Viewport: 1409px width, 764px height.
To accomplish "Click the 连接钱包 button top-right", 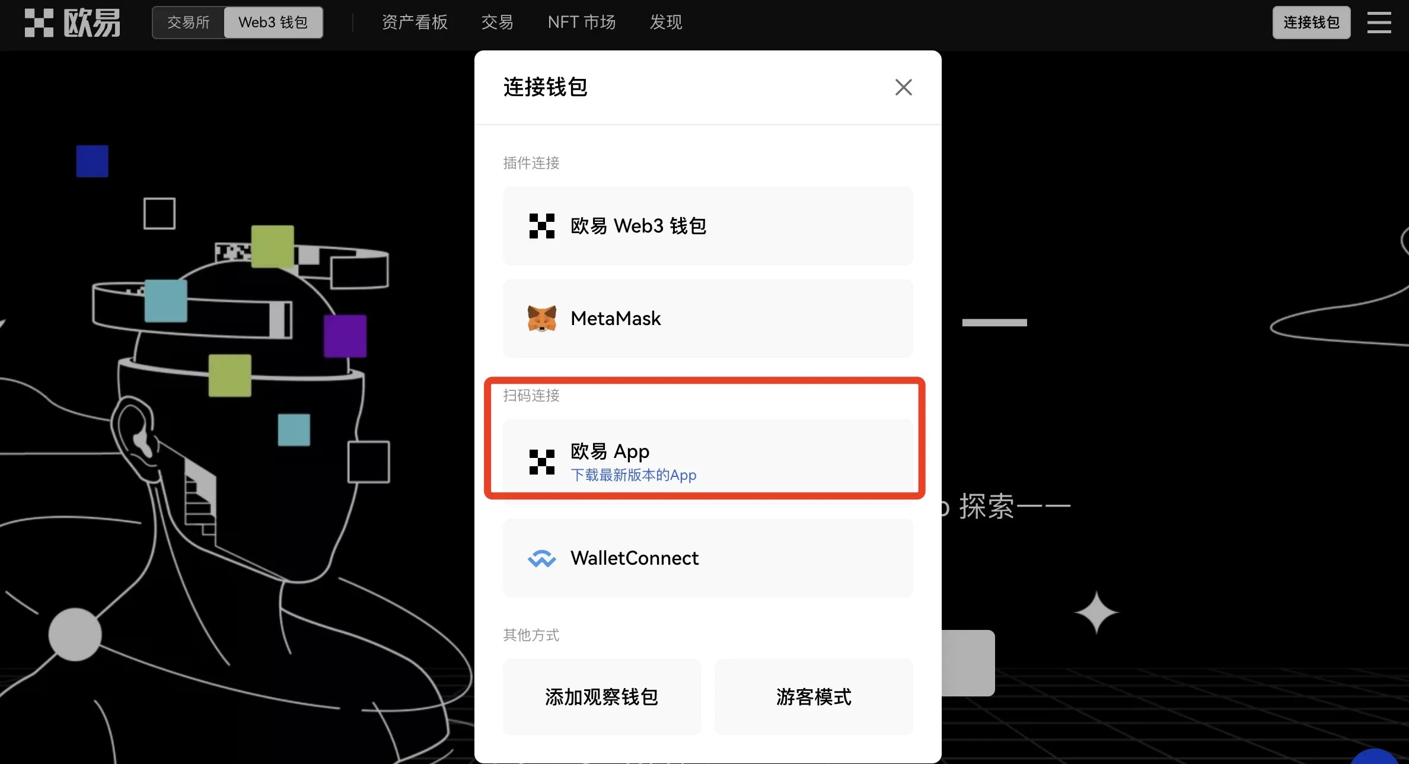I will 1311,21.
